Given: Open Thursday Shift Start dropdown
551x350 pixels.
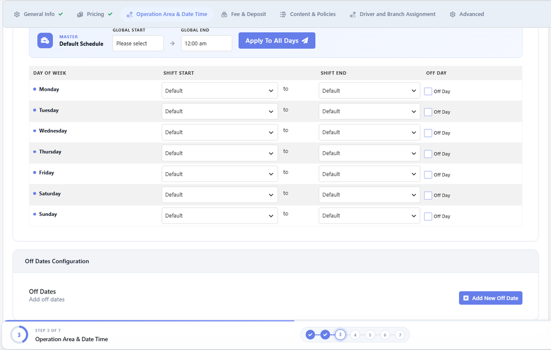Looking at the screenshot, I should (x=220, y=153).
